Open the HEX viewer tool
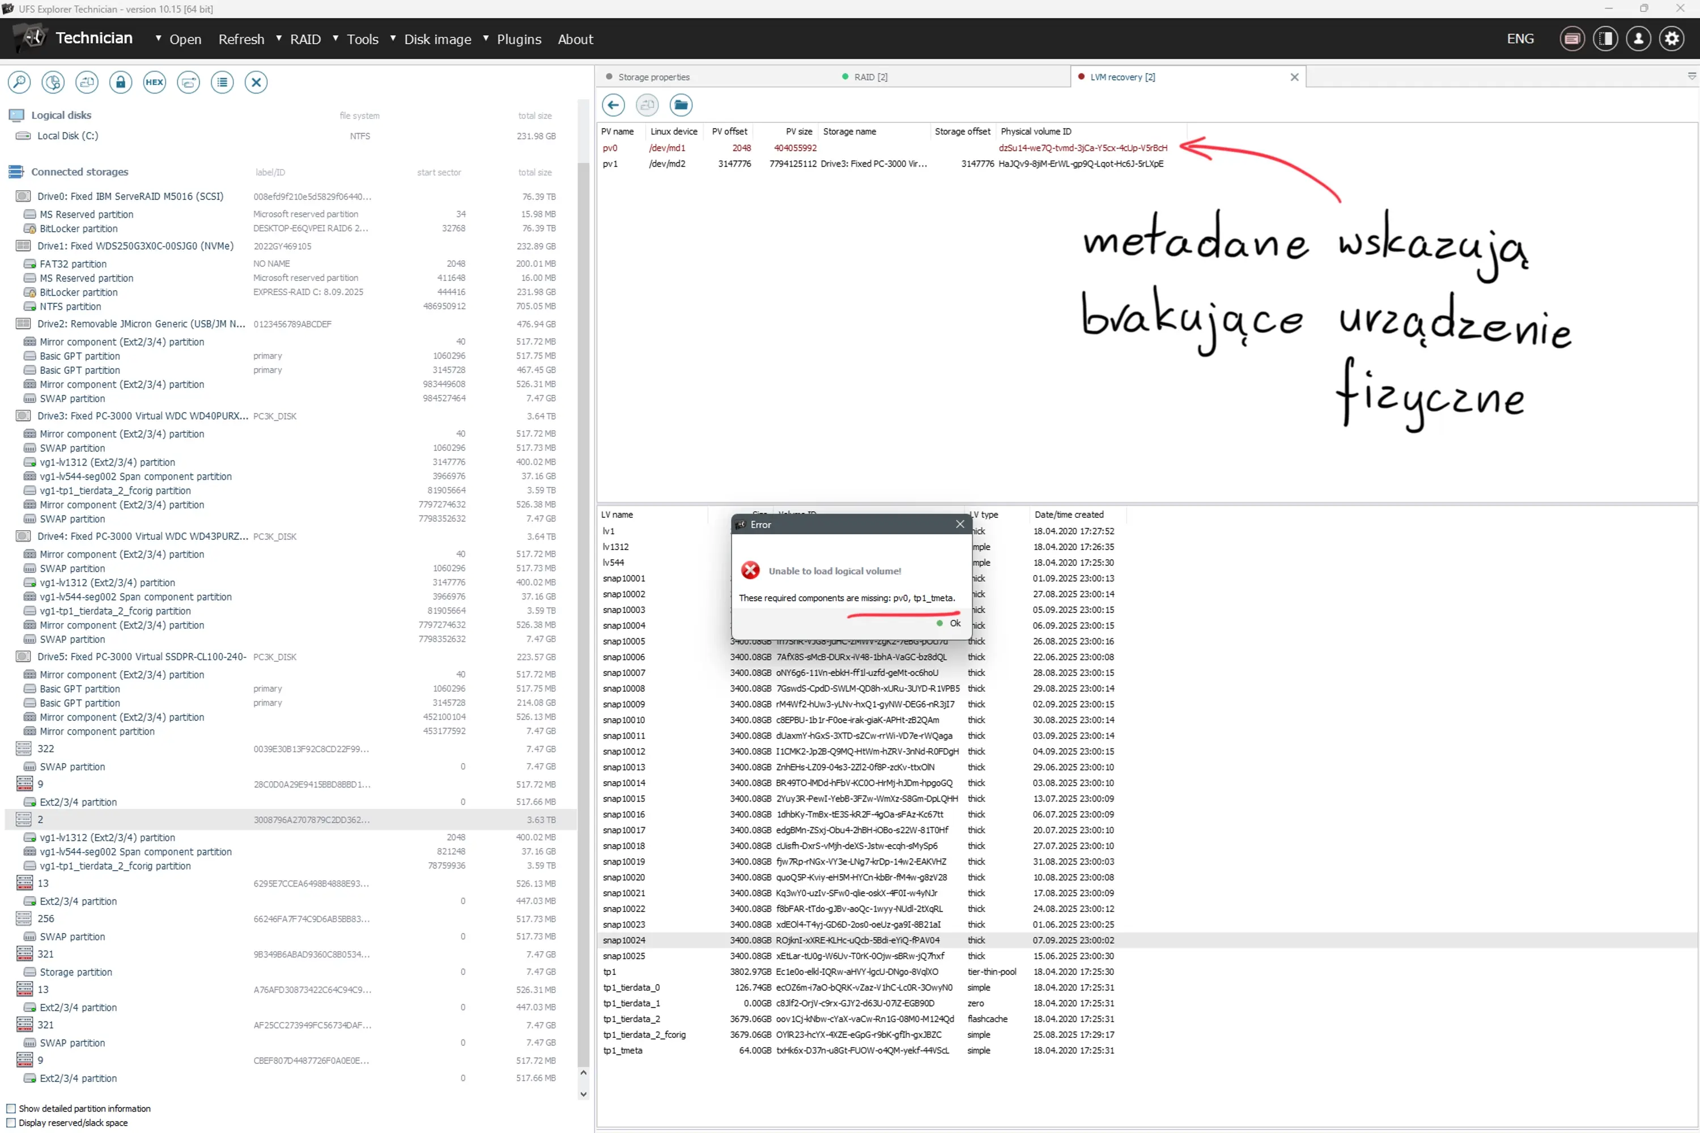This screenshot has height=1133, width=1700. (x=154, y=82)
